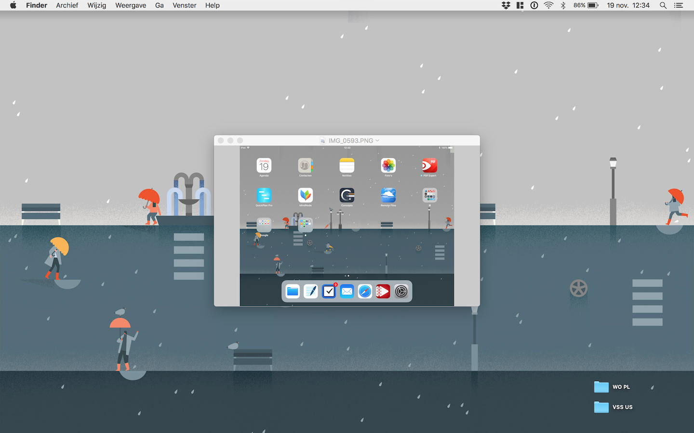
Task: Open the Weergave menu
Action: (x=131, y=5)
